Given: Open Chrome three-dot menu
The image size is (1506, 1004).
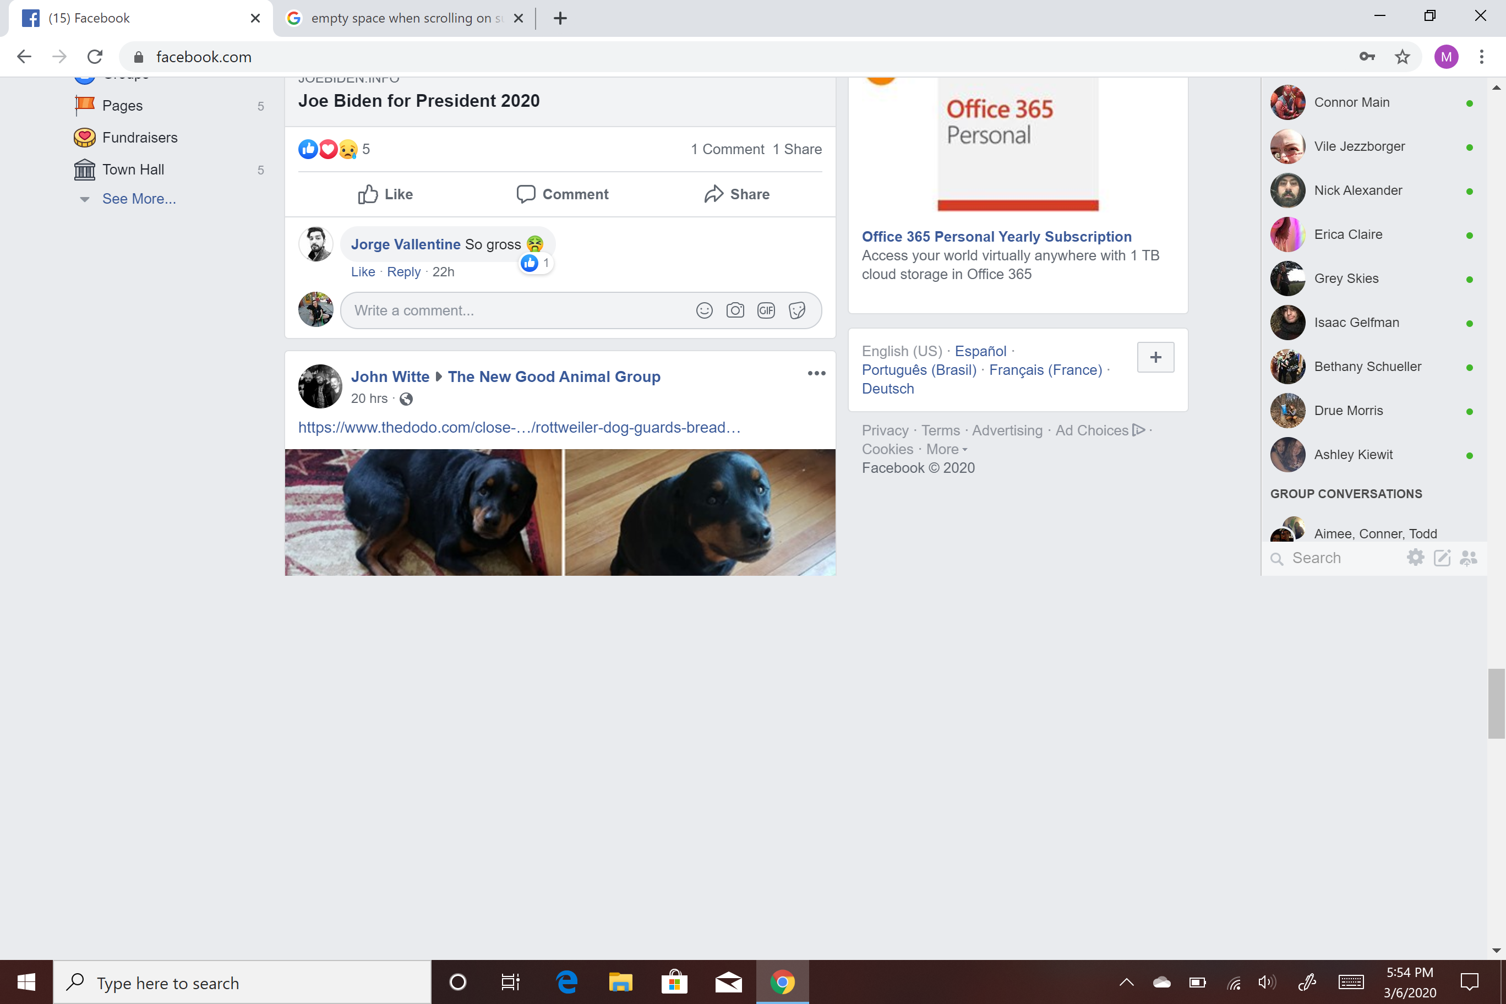Looking at the screenshot, I should click(1482, 57).
